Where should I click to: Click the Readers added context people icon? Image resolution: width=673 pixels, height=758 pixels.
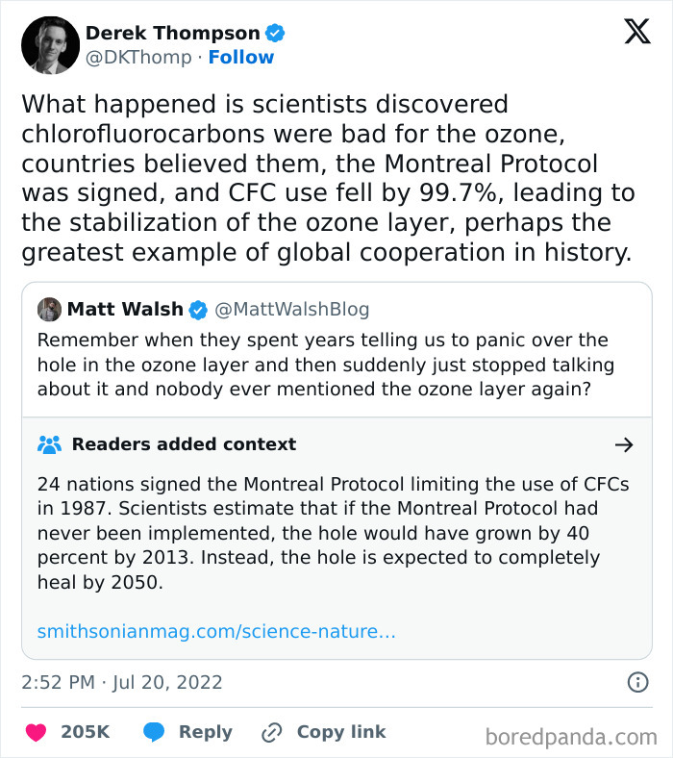[x=49, y=444]
